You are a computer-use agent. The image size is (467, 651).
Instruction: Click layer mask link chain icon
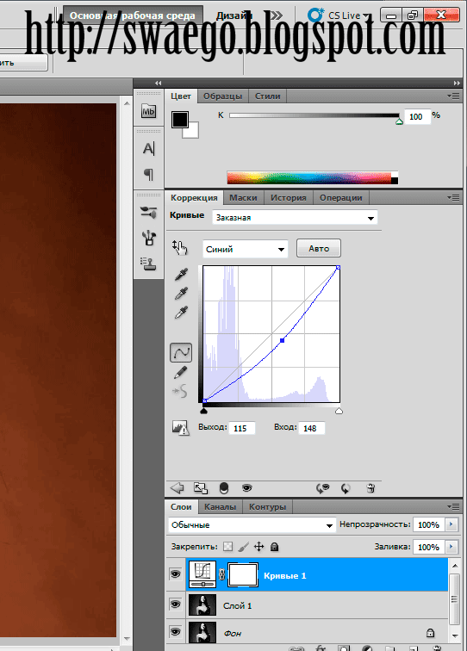tap(221, 574)
